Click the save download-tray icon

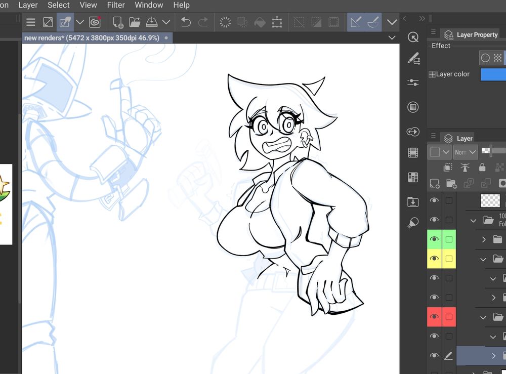pyautogui.click(x=151, y=22)
